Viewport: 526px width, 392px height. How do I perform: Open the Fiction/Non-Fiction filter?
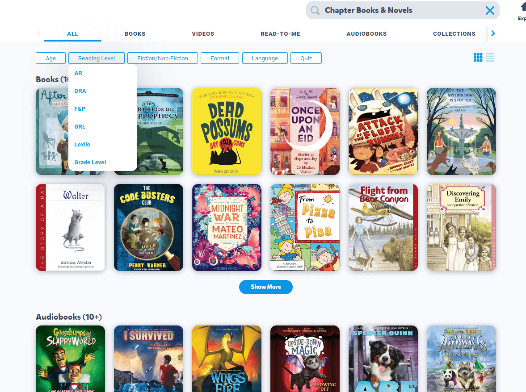click(x=163, y=58)
